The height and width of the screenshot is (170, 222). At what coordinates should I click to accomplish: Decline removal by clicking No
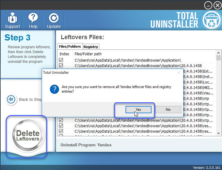168,109
